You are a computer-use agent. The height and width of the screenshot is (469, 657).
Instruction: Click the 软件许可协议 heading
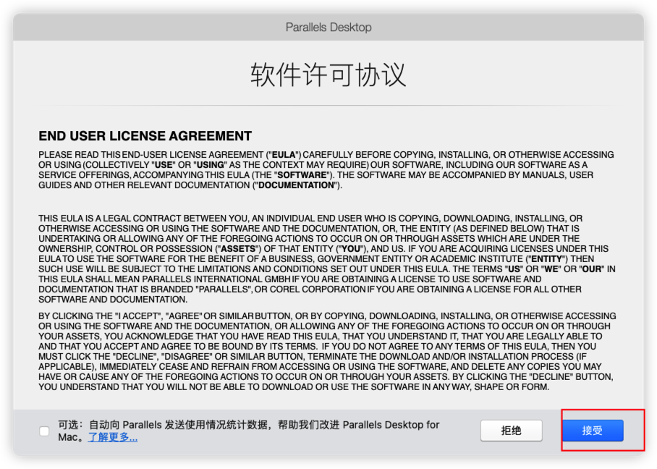click(328, 75)
